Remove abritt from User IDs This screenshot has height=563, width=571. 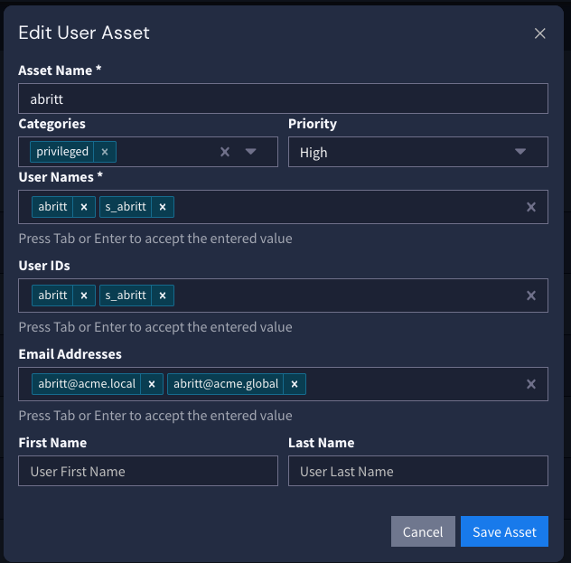pos(84,296)
